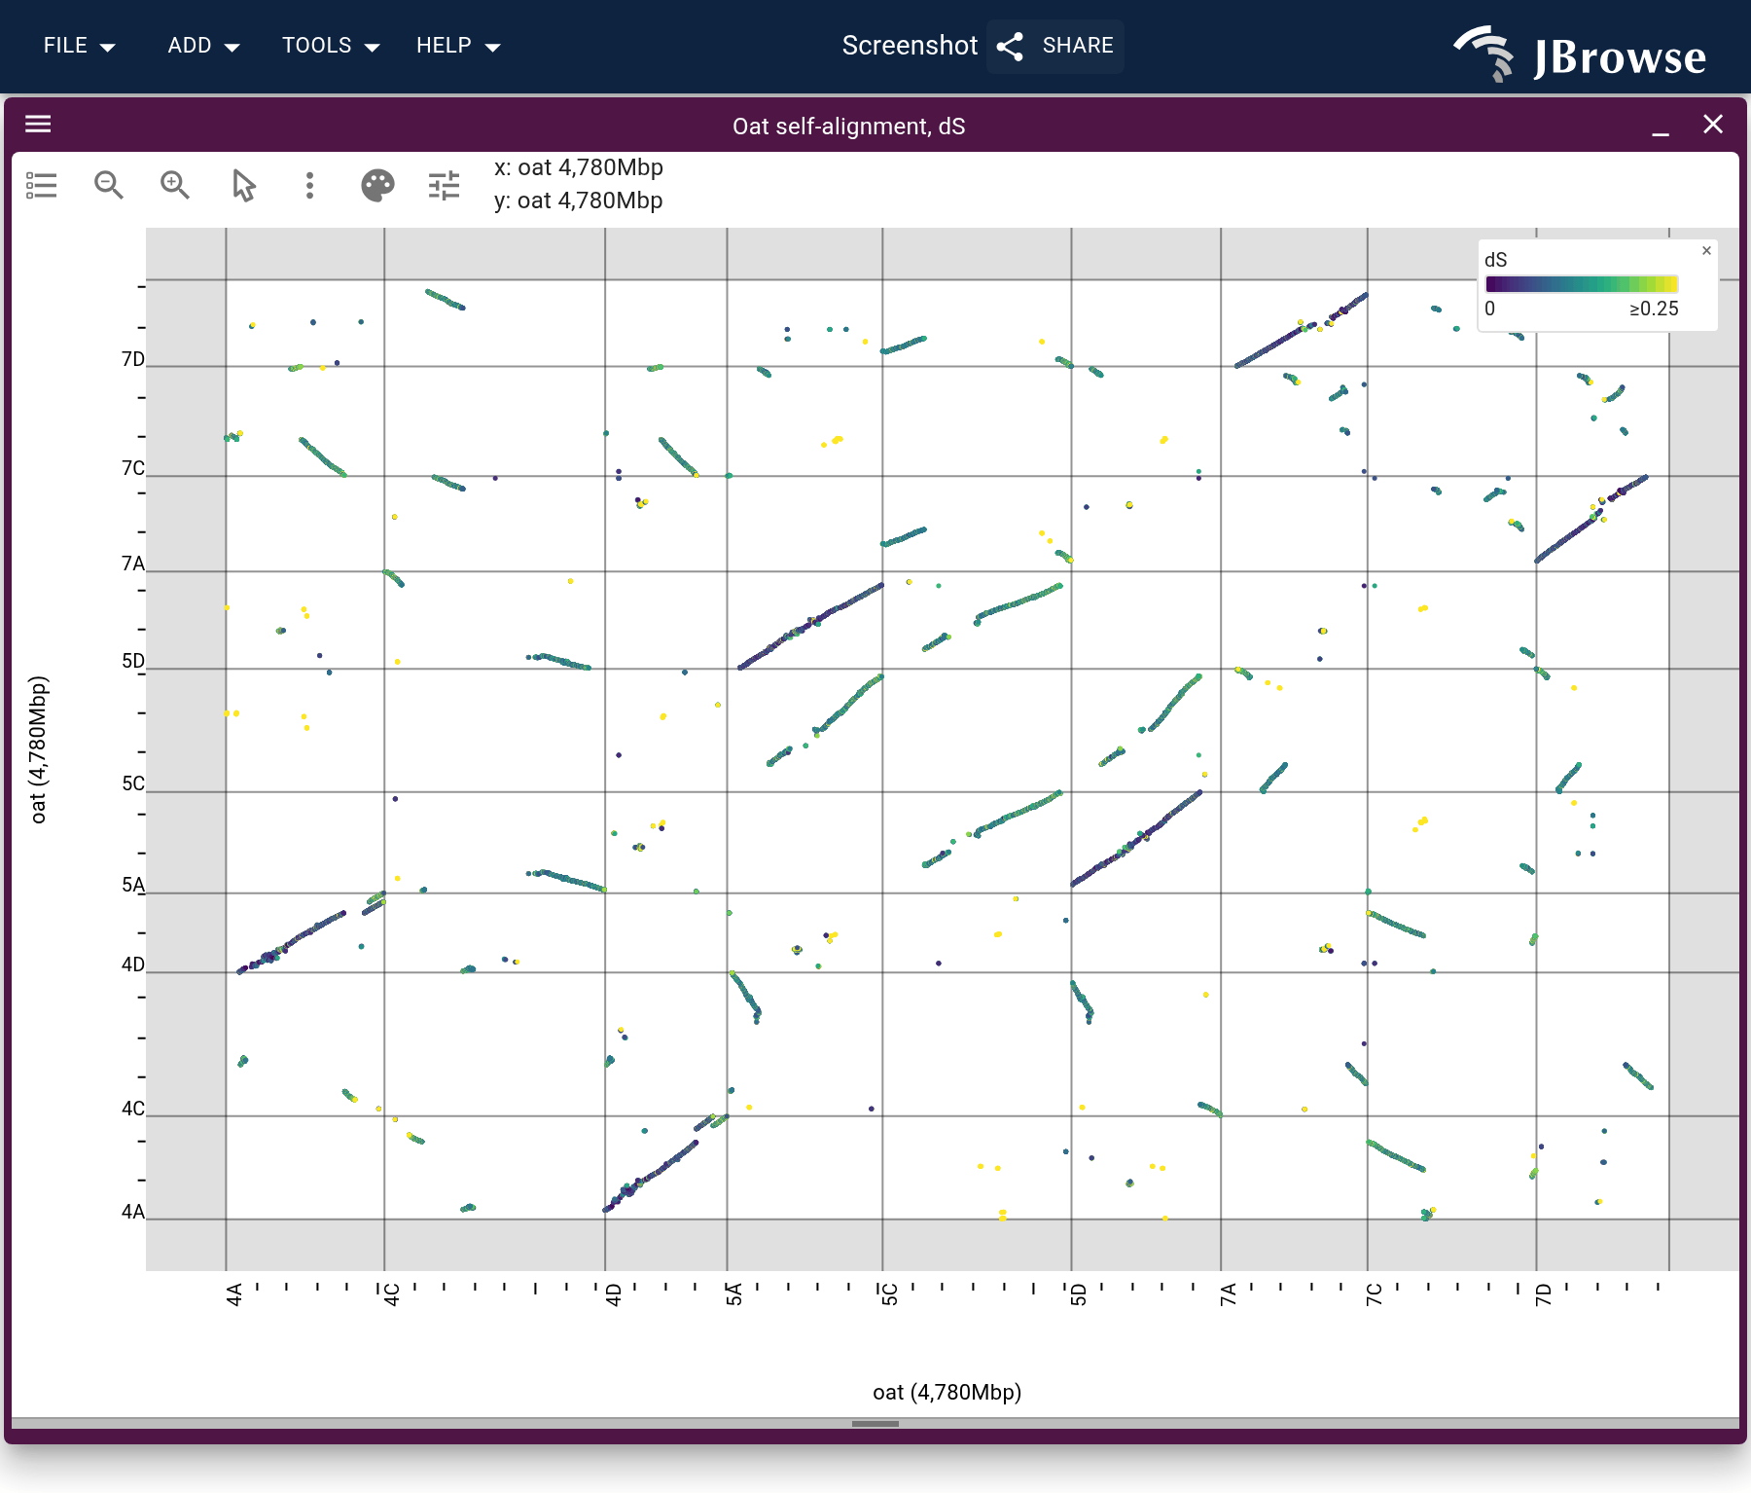The image size is (1751, 1493).
Task: Click the dS color gradient bar
Action: pos(1582,284)
